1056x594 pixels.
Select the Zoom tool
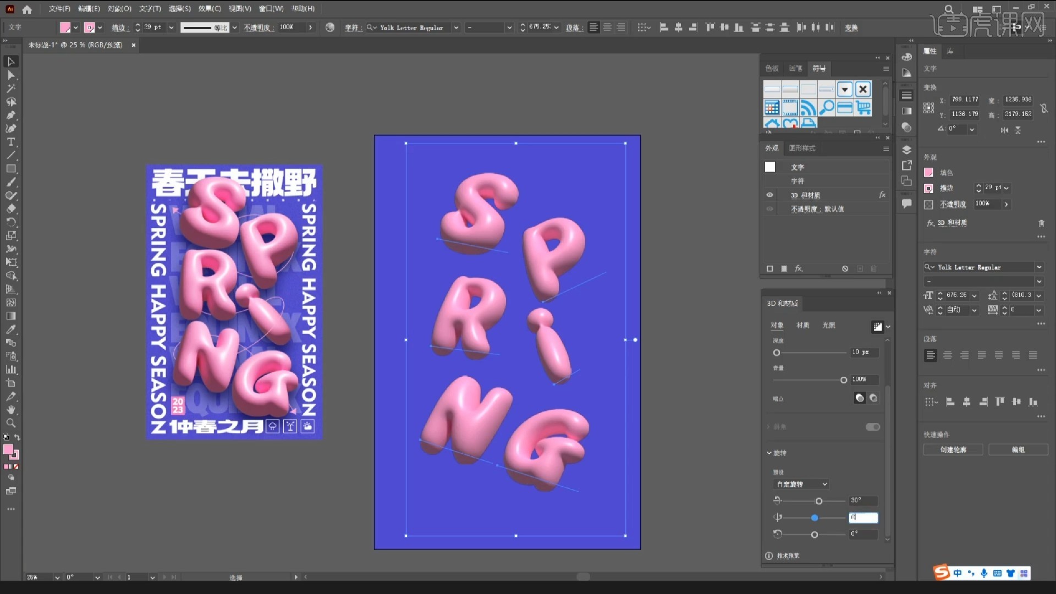tap(10, 423)
